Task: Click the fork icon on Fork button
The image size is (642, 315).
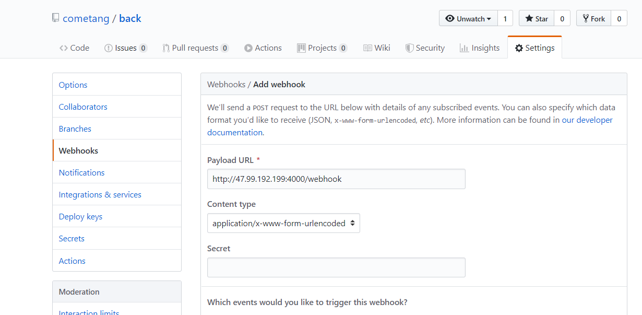Action: [x=586, y=18]
